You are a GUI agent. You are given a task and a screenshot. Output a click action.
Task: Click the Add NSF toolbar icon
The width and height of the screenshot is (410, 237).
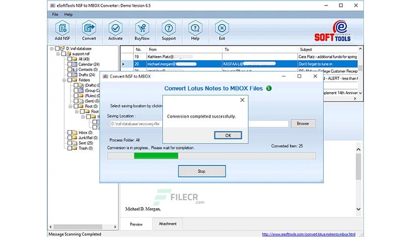[x=62, y=28]
